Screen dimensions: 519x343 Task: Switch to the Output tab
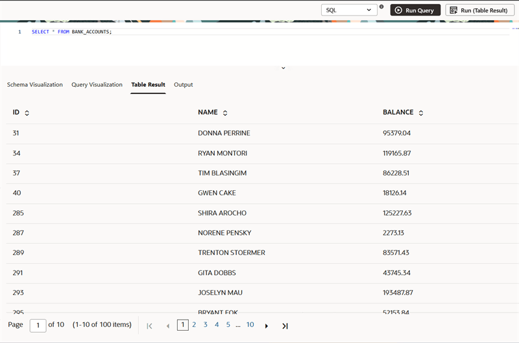coord(184,85)
